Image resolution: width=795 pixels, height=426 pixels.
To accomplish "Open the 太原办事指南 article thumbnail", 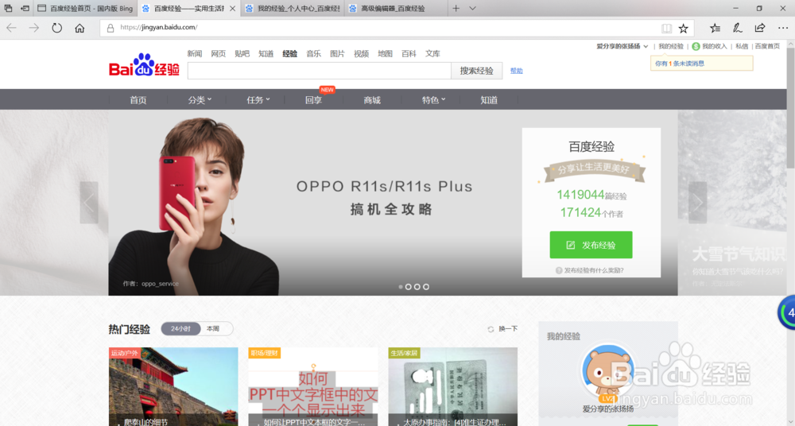I will [453, 386].
